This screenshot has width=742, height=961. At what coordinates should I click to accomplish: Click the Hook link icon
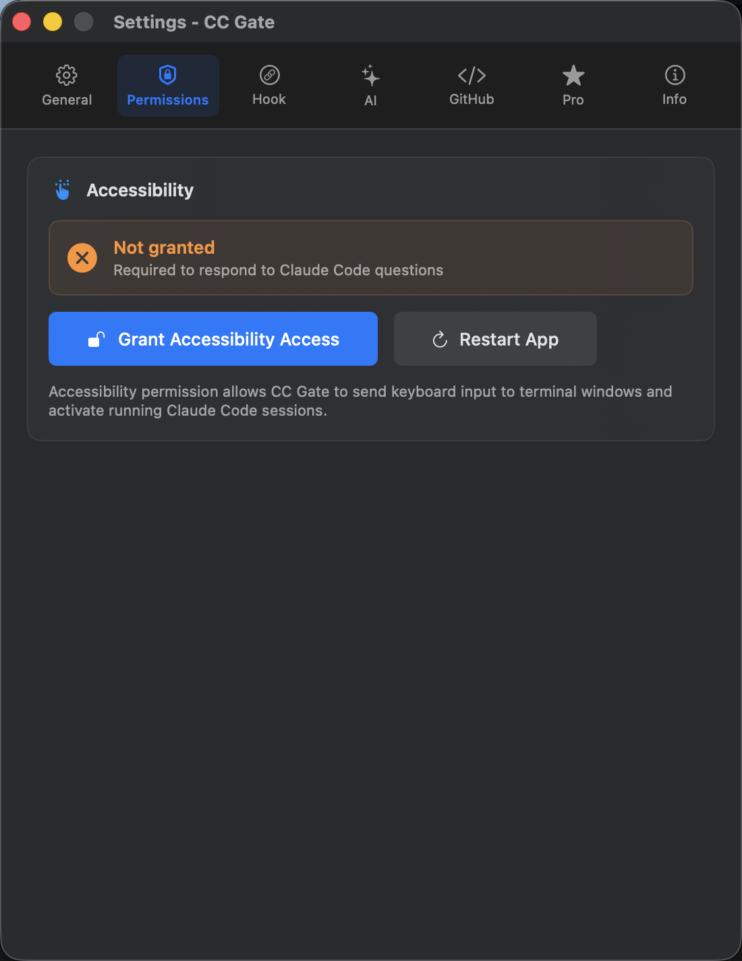268,76
